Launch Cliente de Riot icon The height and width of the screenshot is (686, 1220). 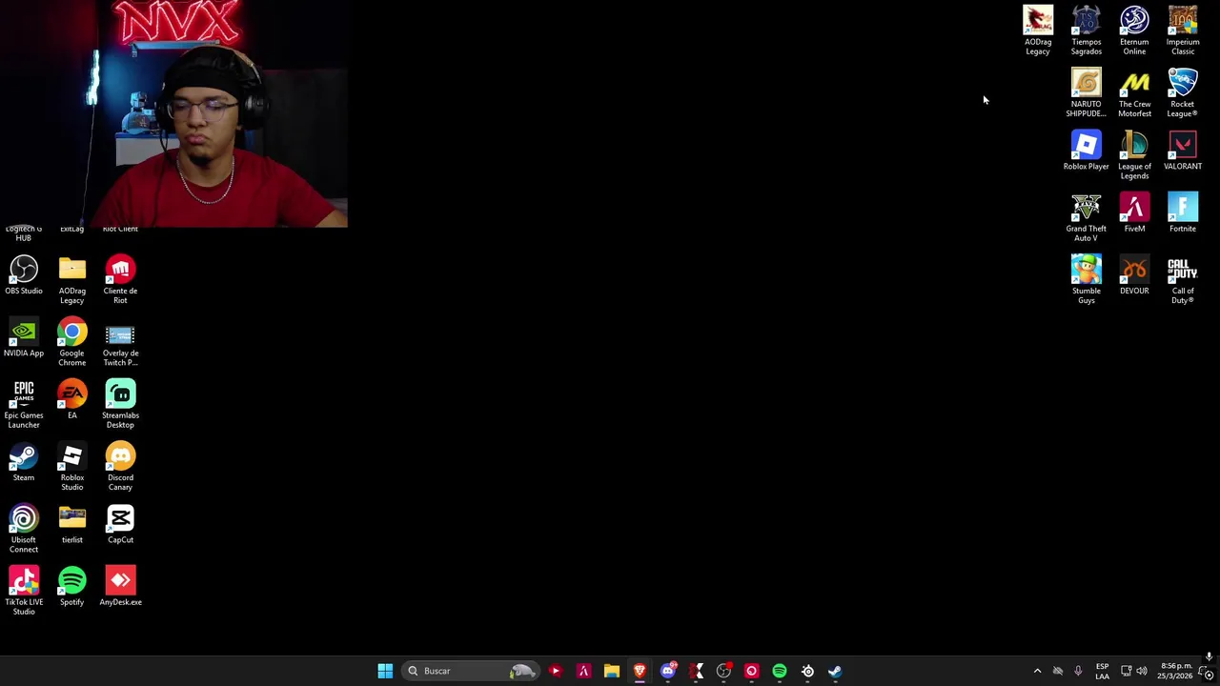pyautogui.click(x=120, y=279)
